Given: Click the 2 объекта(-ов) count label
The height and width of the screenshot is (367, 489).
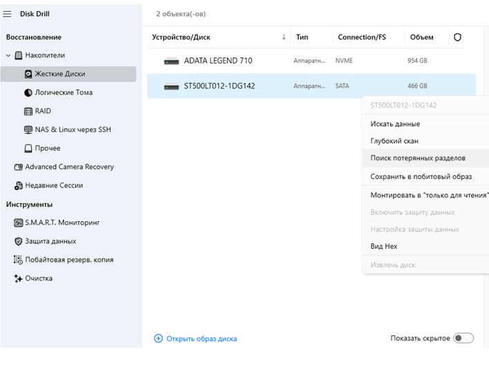Looking at the screenshot, I should click(181, 14).
